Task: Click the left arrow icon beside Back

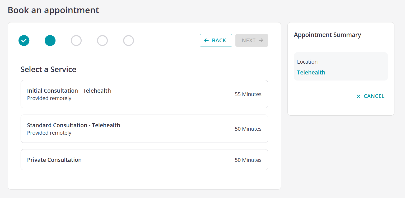Action: click(x=207, y=40)
